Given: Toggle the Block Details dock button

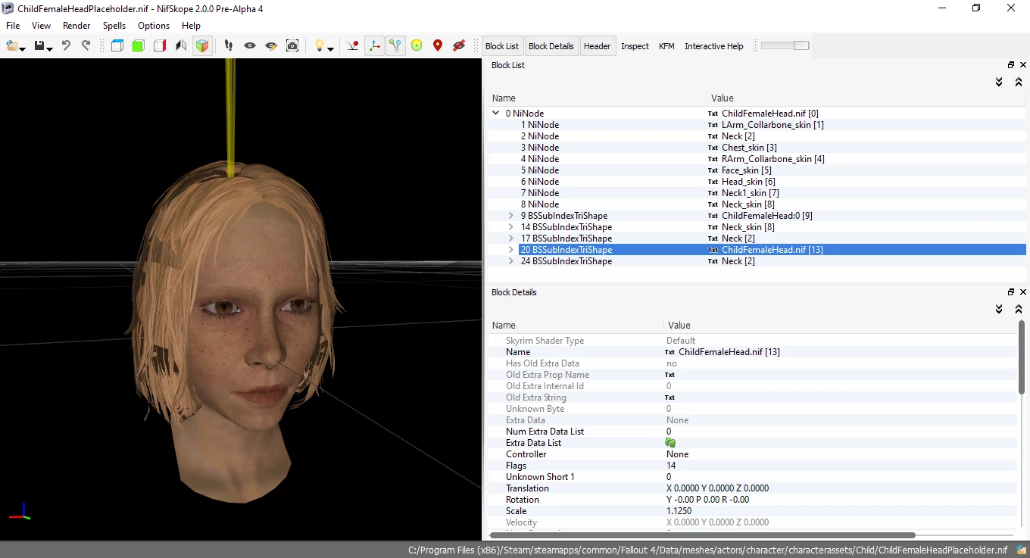Looking at the screenshot, I should [551, 46].
